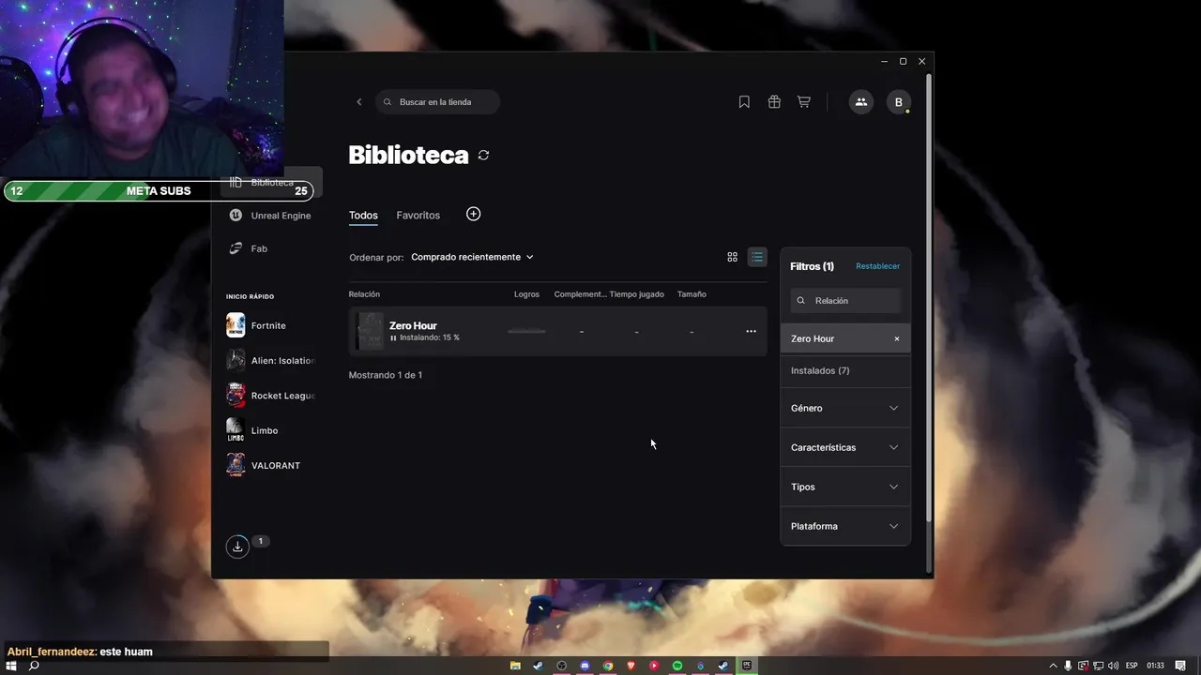The height and width of the screenshot is (675, 1201).
Task: Launch Limbo from quick launch
Action: [252, 430]
